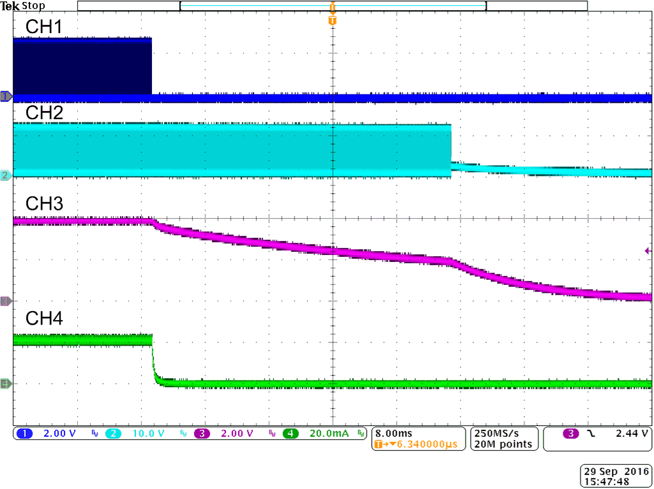Image resolution: width=654 pixels, height=489 pixels.
Task: Toggle bandwidth limit indicator for channel 3
Action: pyautogui.click(x=273, y=434)
